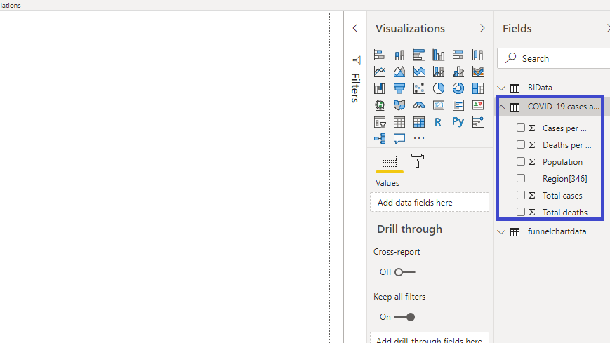Turn on the Cross-report toggle
The width and height of the screenshot is (610, 343).
click(x=404, y=272)
